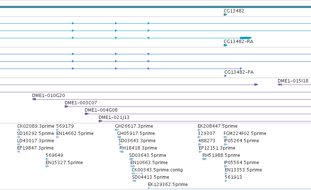Select the EP12151.3prime EST label

(217, 148)
